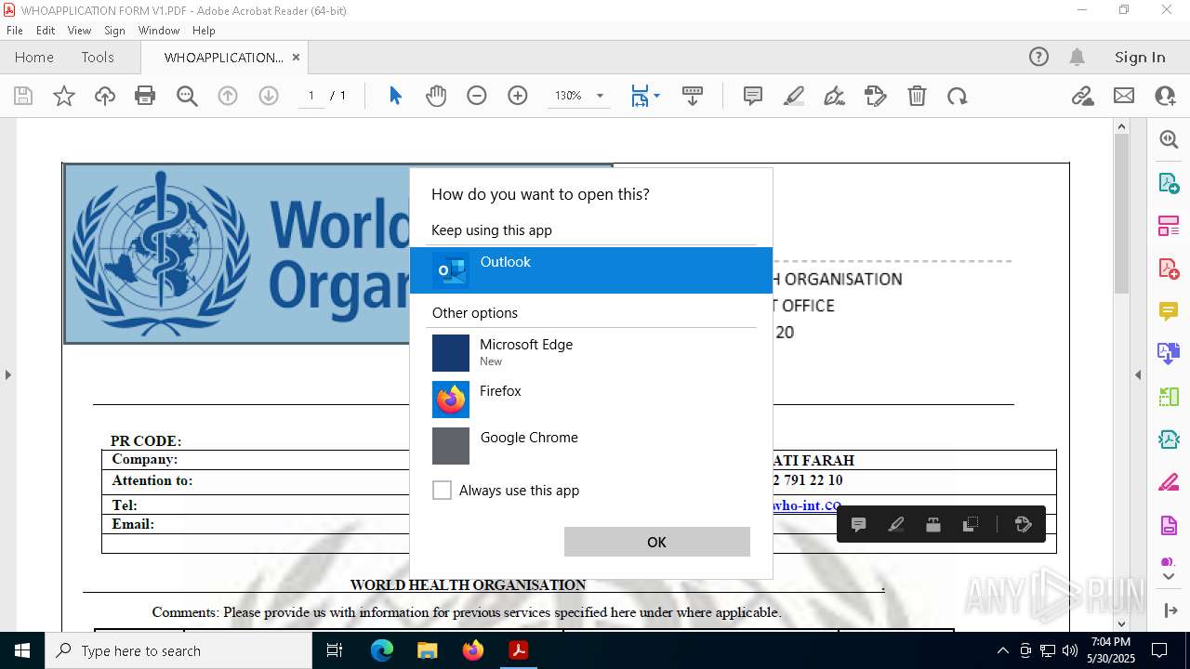This screenshot has height=669, width=1190.
Task: Add a sticky note comment
Action: tap(753, 96)
